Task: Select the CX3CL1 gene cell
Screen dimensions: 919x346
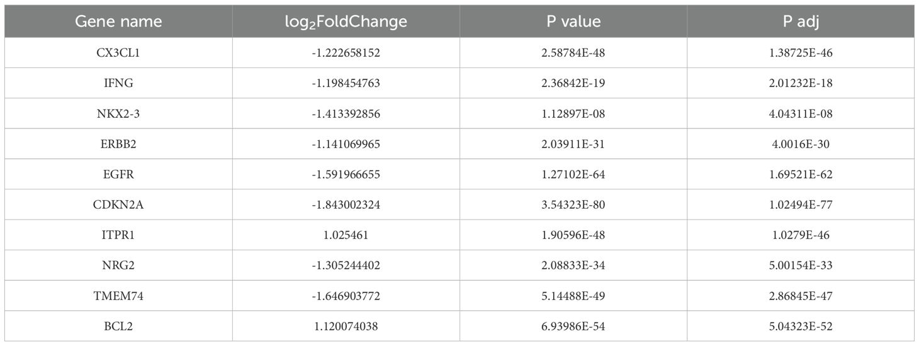Action: (x=118, y=53)
